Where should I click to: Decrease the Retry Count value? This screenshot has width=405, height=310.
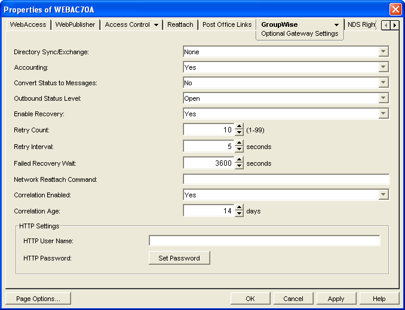tap(239, 132)
